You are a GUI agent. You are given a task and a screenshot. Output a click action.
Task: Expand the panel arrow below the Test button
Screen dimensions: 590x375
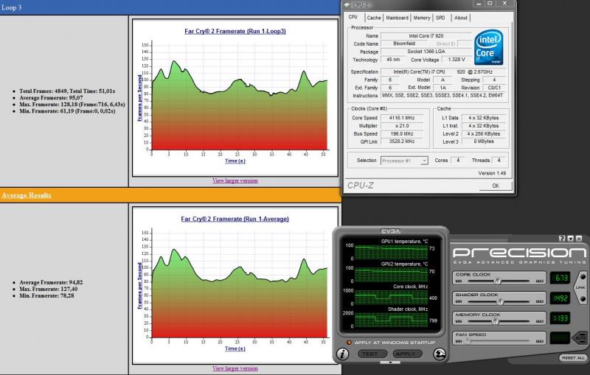coord(390,362)
